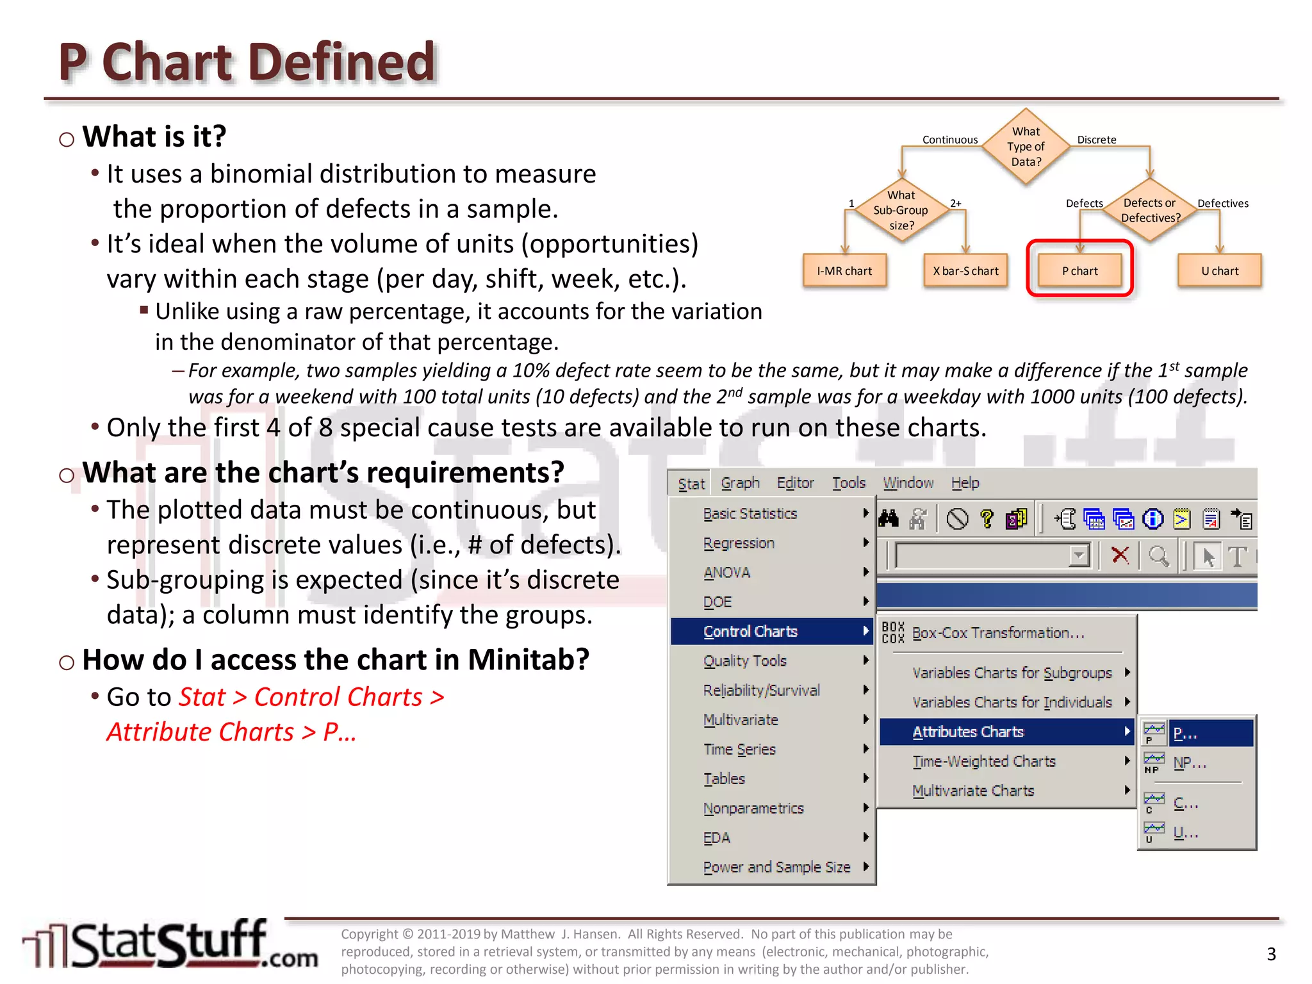Click the Session window scroll icon
The image size is (1312, 984).
1065,518
